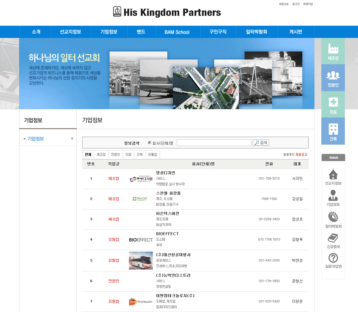Select the 전문인 filter tab

tap(115, 155)
